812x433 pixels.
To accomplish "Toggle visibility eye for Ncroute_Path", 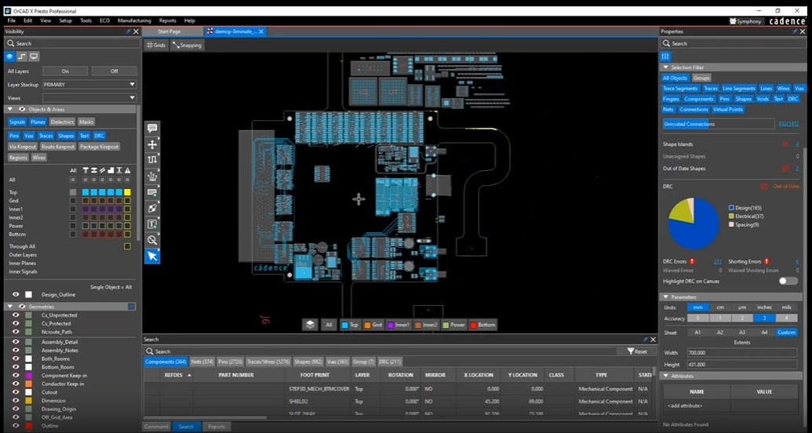I will click(x=16, y=332).
